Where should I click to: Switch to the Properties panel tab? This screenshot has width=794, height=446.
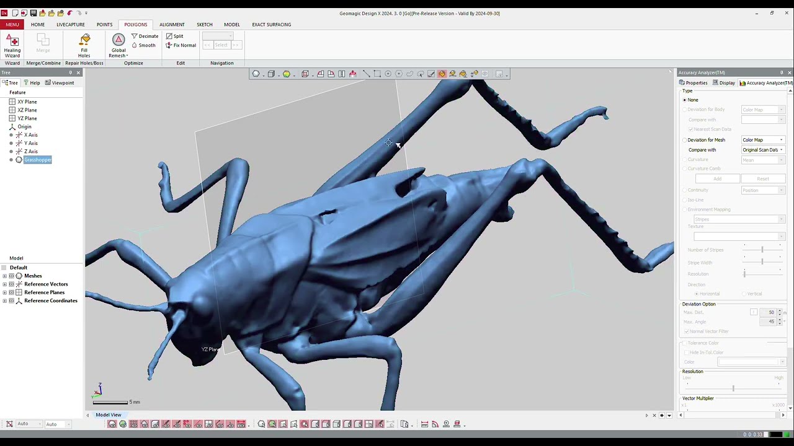pos(694,83)
